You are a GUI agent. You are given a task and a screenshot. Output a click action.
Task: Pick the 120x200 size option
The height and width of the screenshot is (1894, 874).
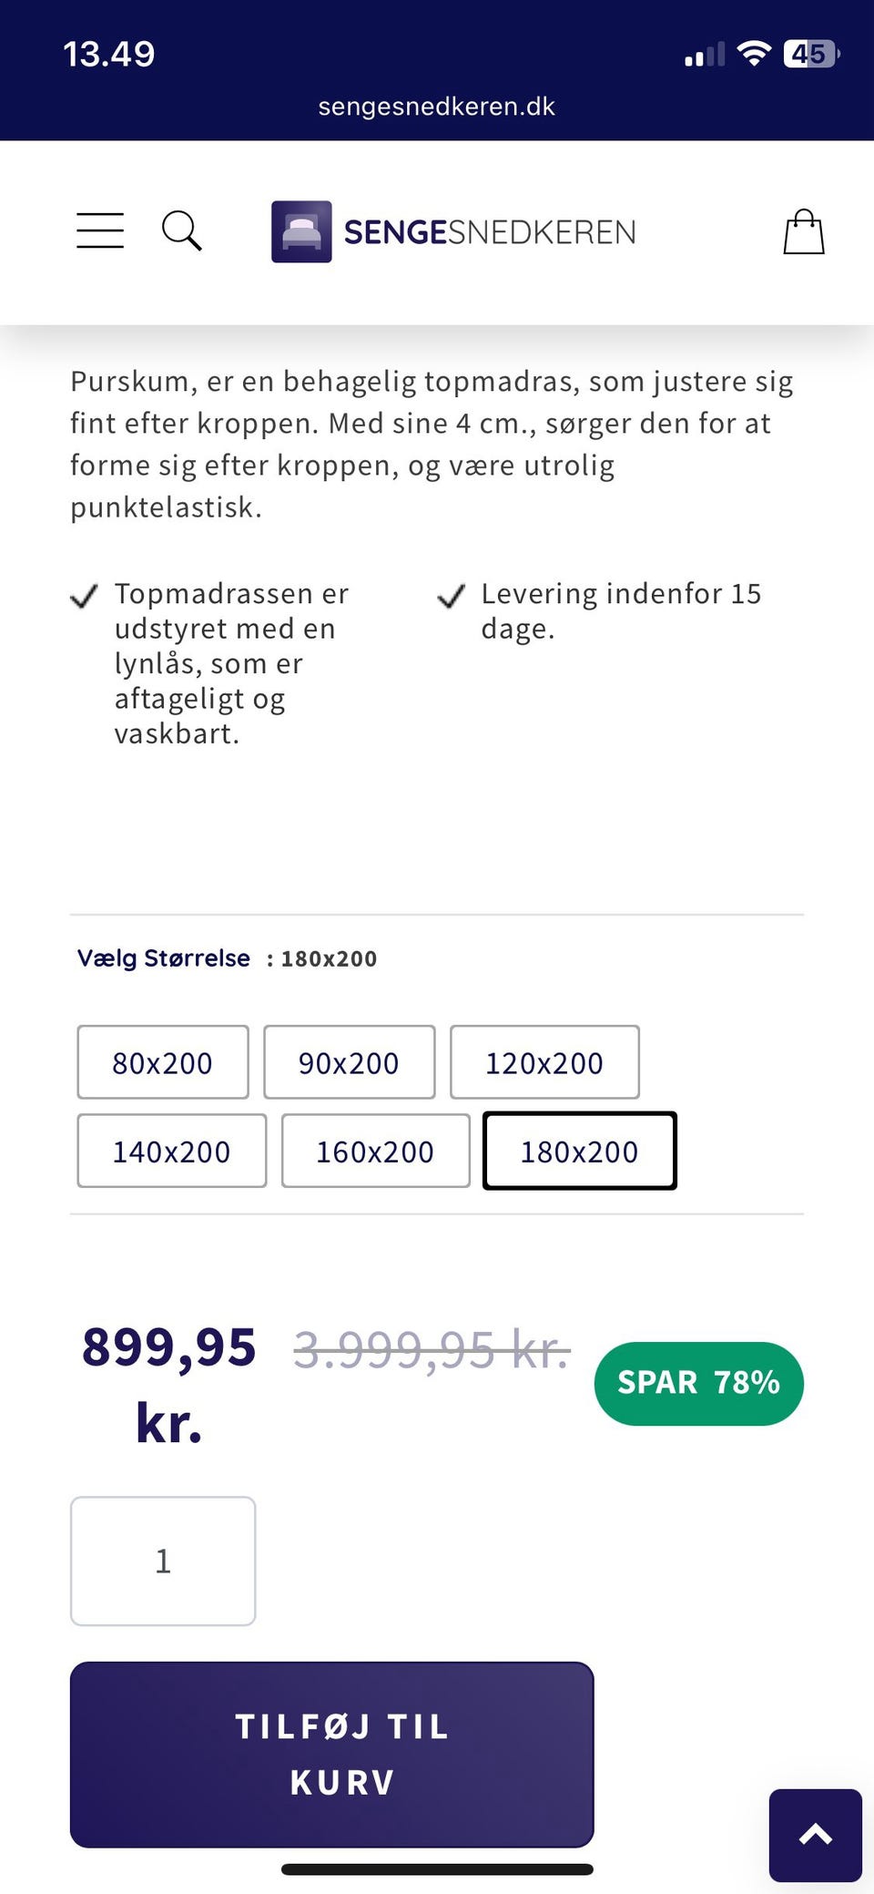[x=544, y=1062]
